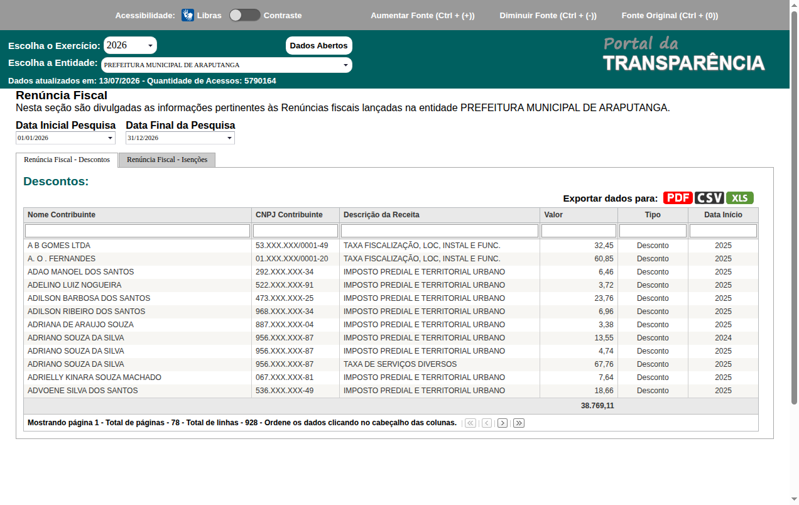The width and height of the screenshot is (799, 505).
Task: Export data as XLS
Action: (740, 198)
